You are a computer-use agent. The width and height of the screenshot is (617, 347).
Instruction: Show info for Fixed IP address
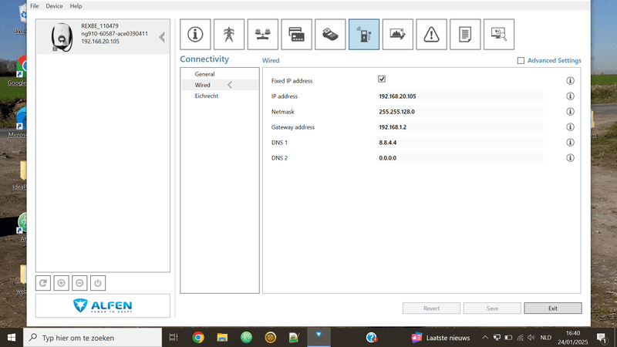(570, 81)
